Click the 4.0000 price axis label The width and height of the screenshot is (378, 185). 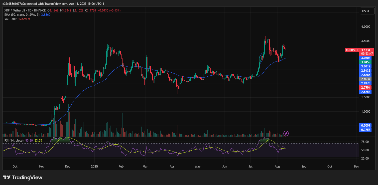click(x=366, y=27)
